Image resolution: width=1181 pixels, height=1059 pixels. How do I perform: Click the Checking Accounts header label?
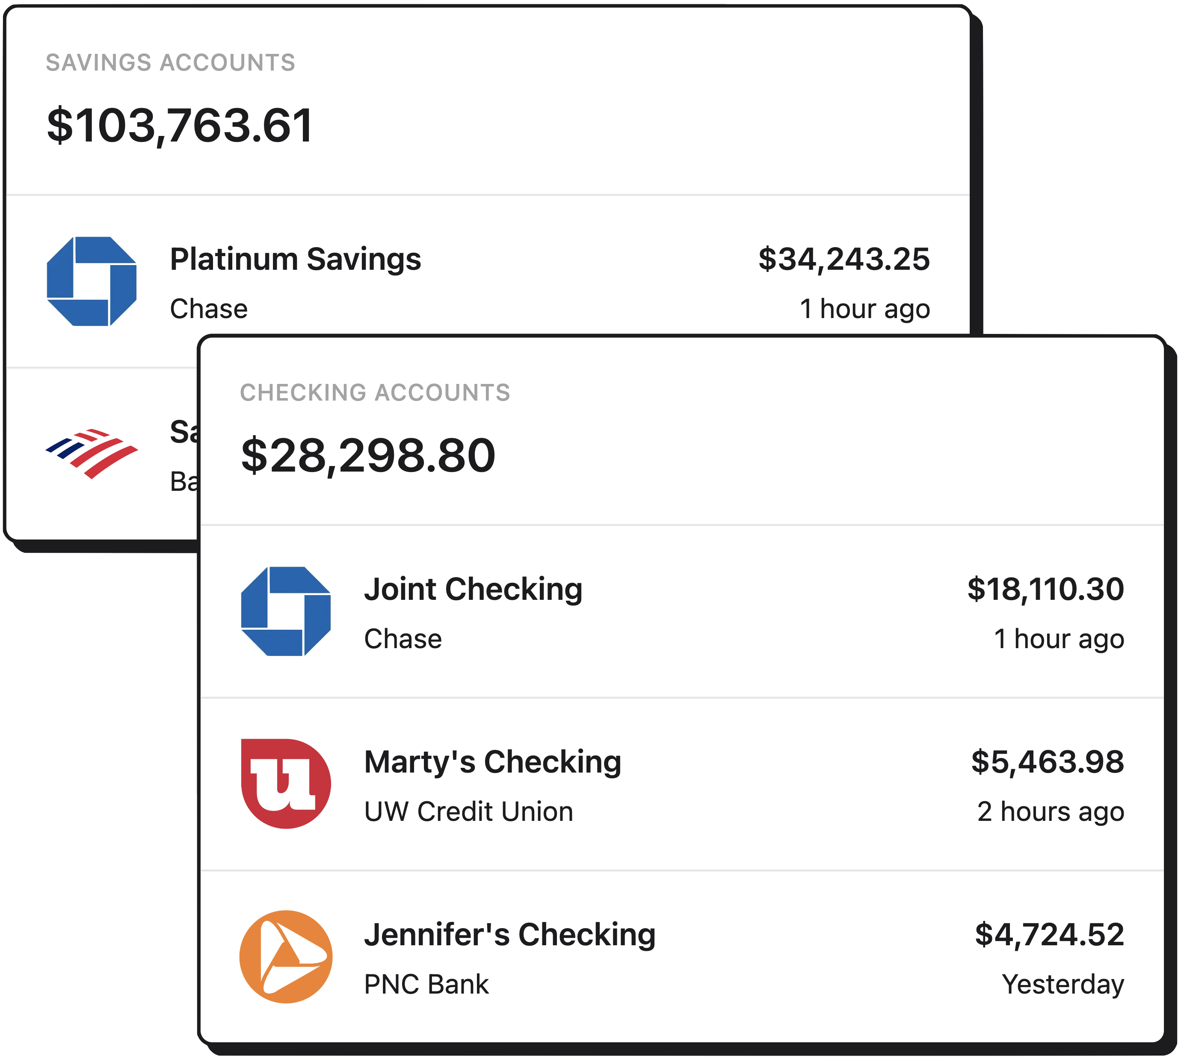pyautogui.click(x=375, y=393)
